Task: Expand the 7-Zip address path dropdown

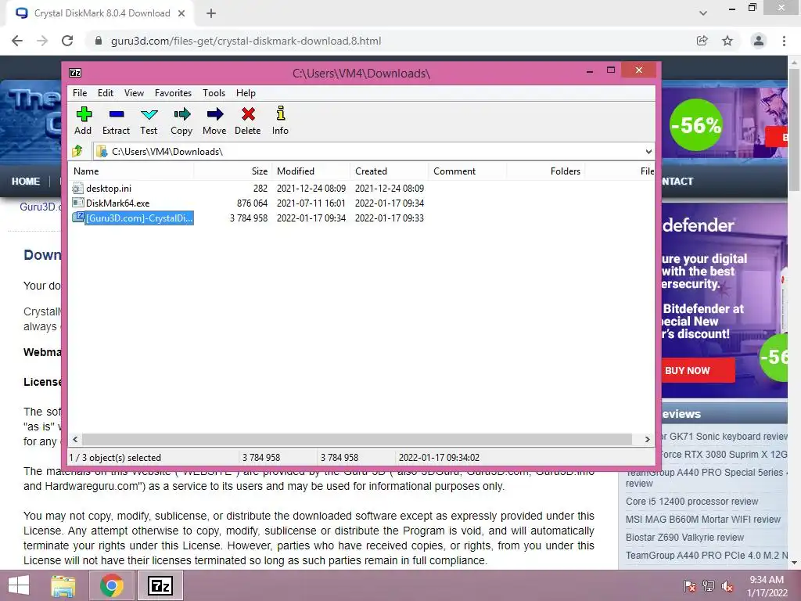Action: (648, 151)
